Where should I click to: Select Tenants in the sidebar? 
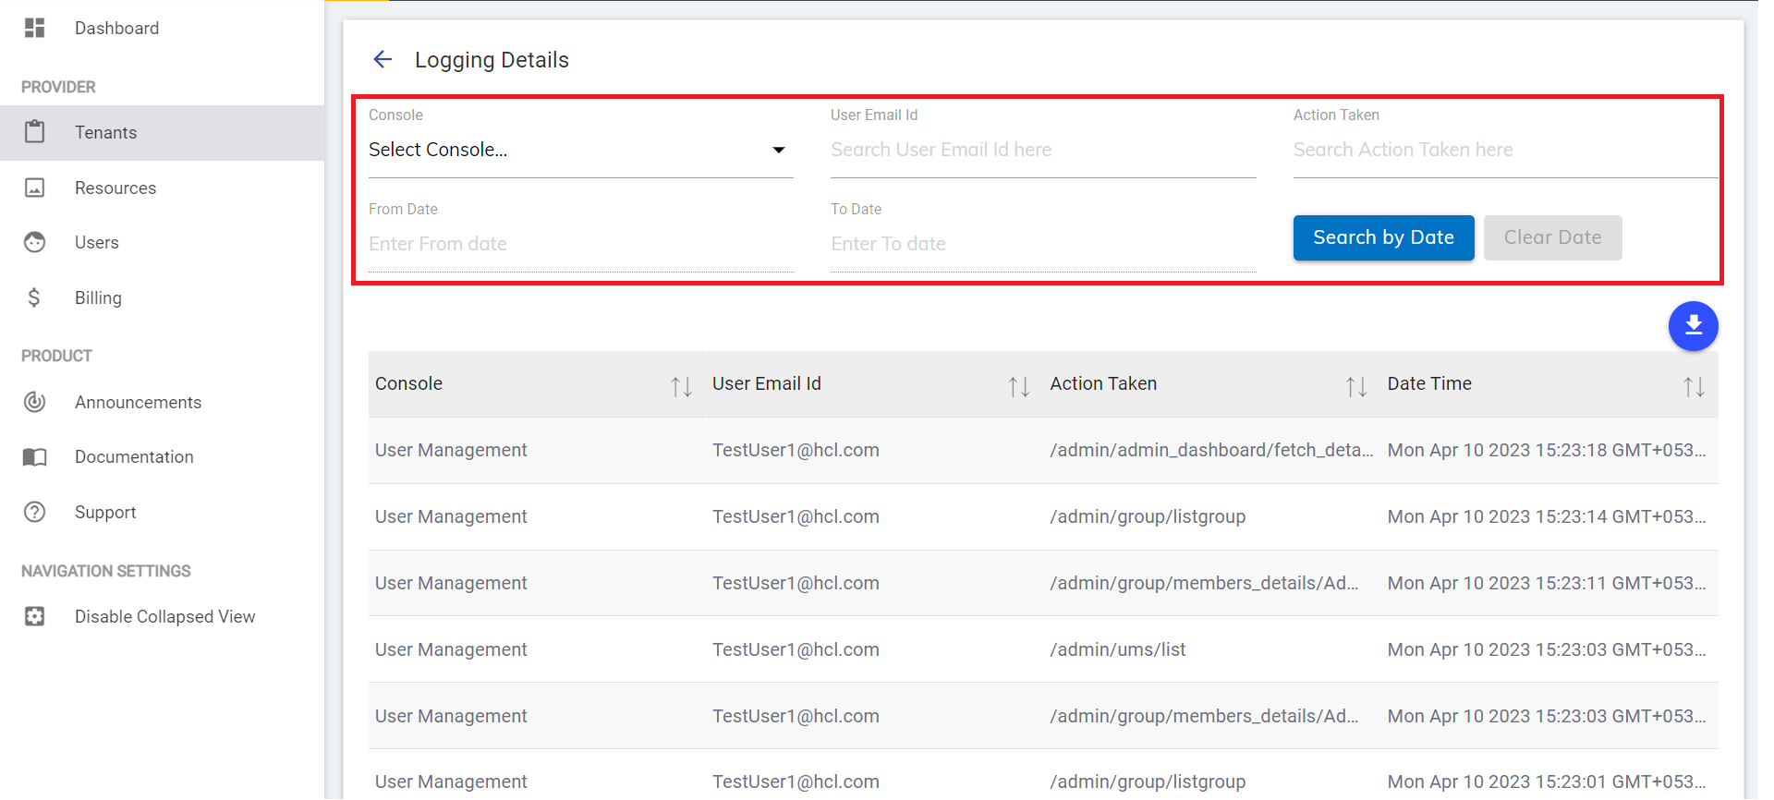162,132
